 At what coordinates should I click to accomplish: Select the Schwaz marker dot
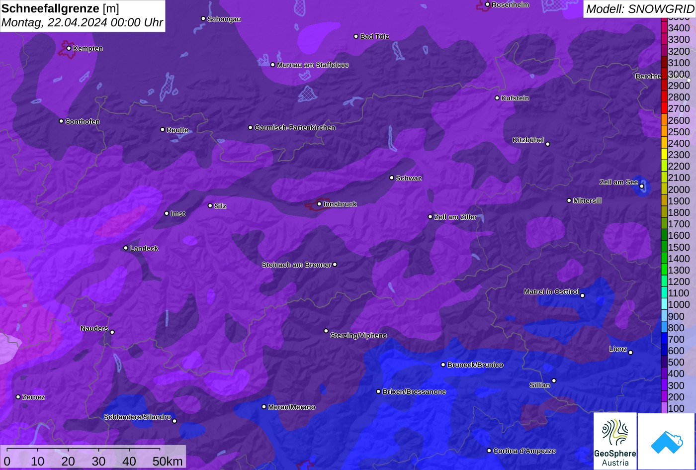click(392, 178)
